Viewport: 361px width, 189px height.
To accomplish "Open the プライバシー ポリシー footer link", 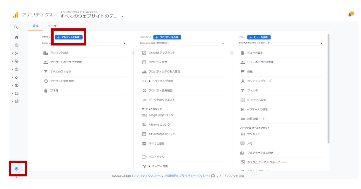I will pos(193,176).
